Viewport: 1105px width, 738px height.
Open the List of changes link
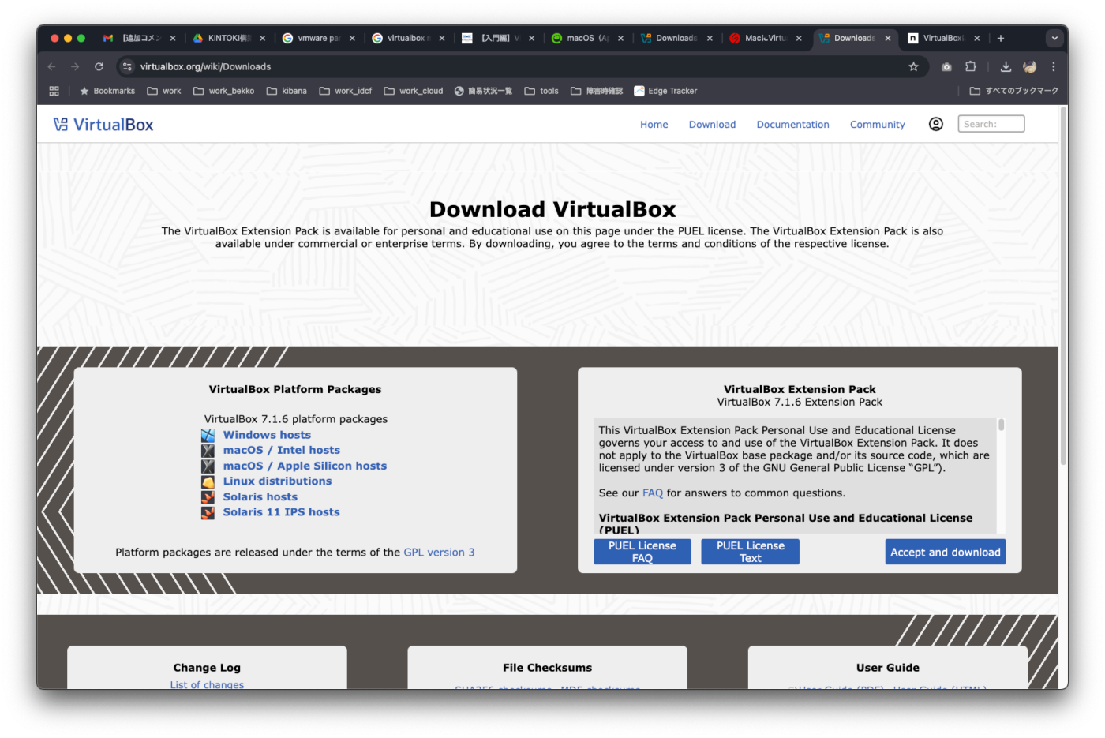point(207,685)
